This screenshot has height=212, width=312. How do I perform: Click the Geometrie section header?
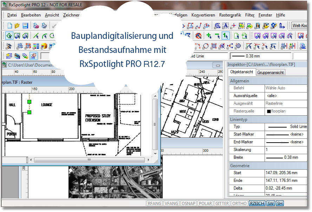240,165
